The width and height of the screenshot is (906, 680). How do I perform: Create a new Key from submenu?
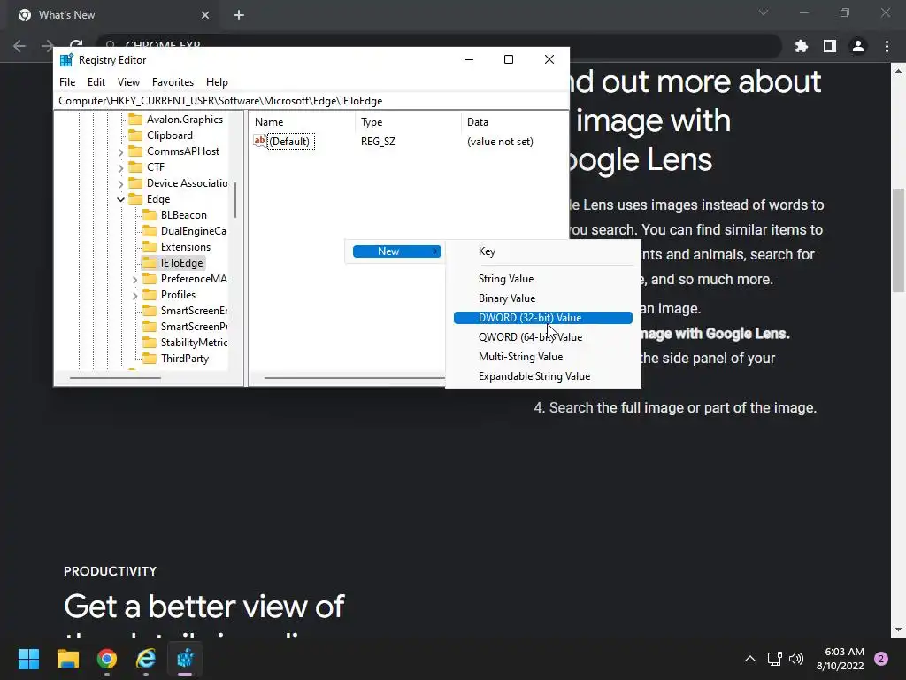click(x=543, y=251)
